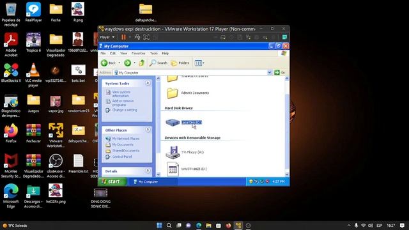Expand the Address bar dropdown arrow

pyautogui.click(x=270, y=73)
